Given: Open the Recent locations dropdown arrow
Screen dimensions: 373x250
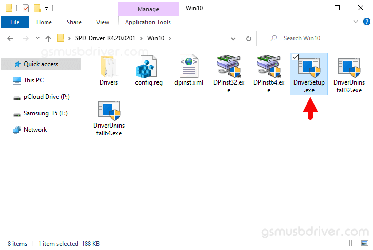Looking at the screenshot, I should (37, 38).
